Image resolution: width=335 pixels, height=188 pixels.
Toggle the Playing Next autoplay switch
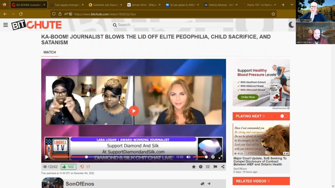click(x=284, y=116)
